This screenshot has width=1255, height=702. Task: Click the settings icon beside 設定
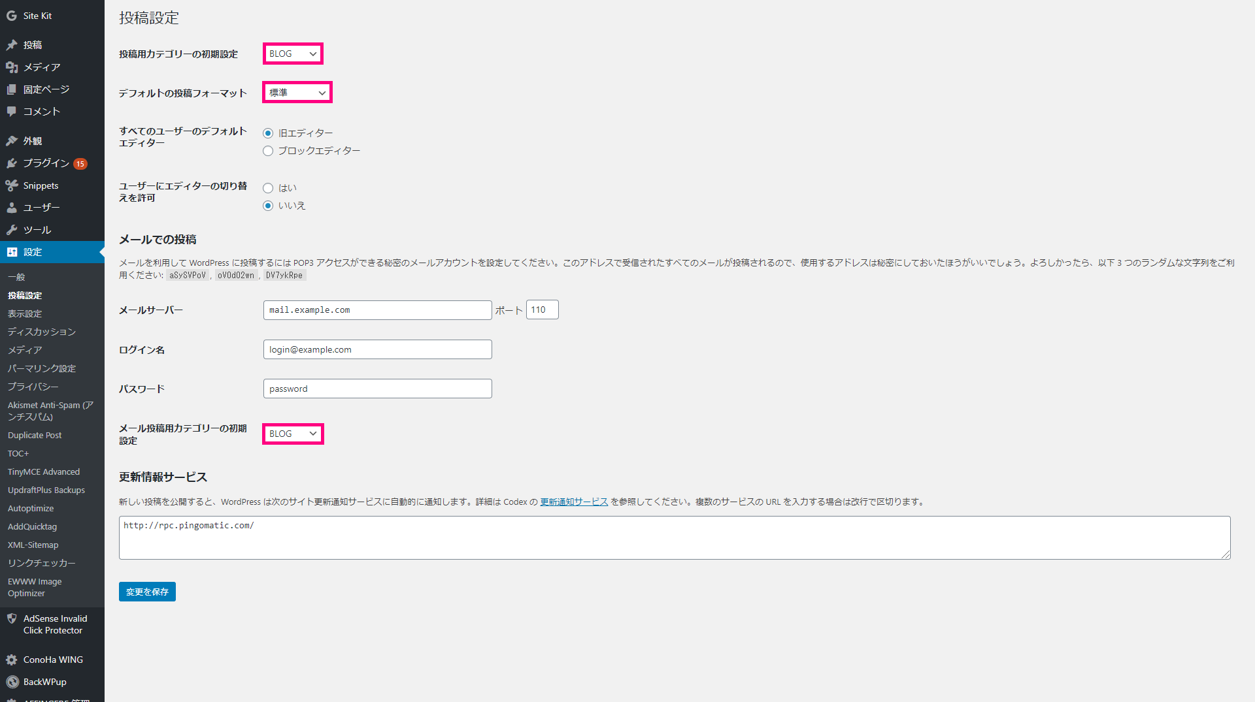tap(12, 252)
